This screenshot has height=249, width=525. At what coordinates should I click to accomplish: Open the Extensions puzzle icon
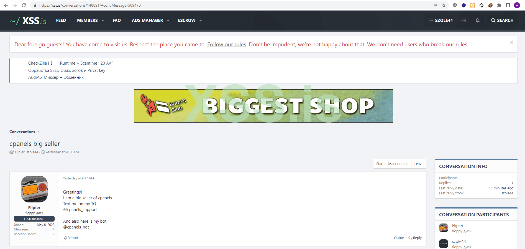pyautogui.click(x=499, y=5)
